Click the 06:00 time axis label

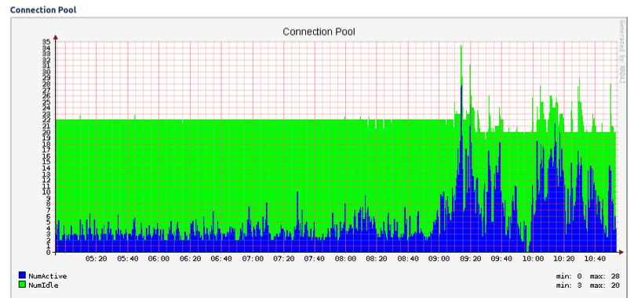pyautogui.click(x=159, y=258)
